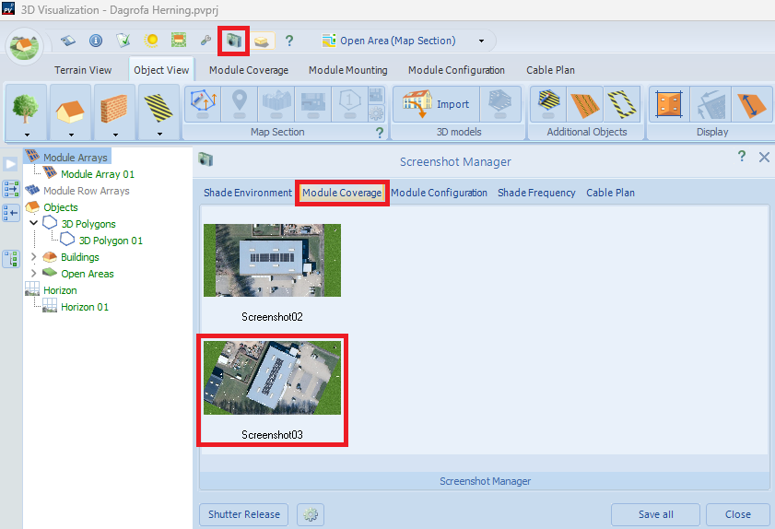The image size is (775, 529).
Task: Click the Save all button
Action: [x=655, y=514]
